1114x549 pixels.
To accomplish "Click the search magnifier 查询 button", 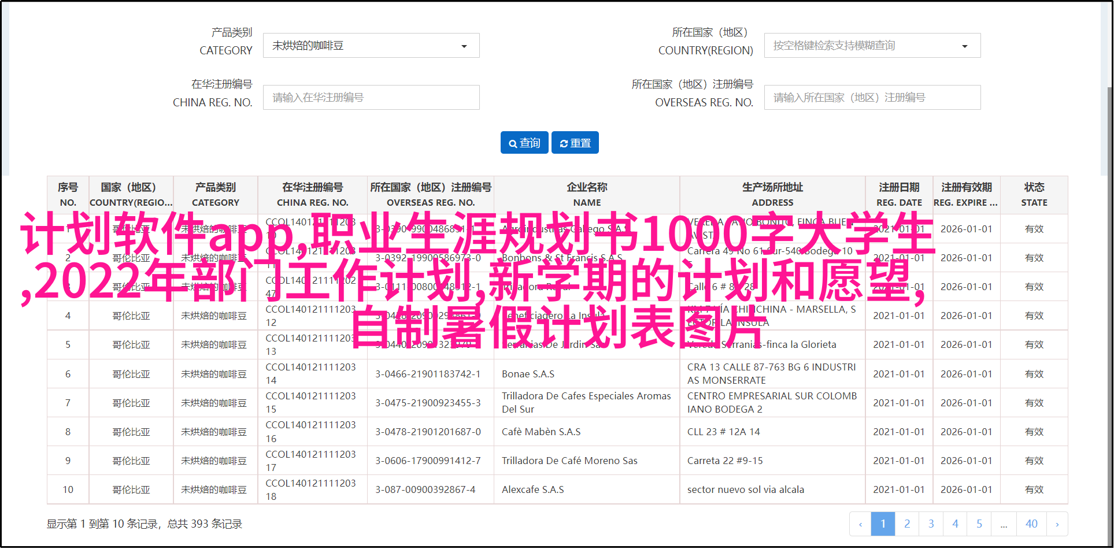I will pos(524,143).
